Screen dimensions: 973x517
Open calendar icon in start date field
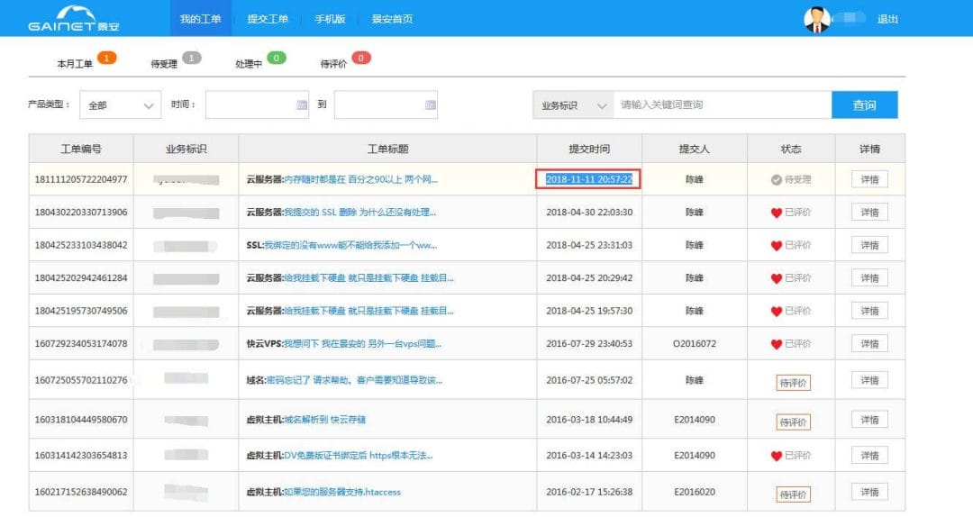click(302, 105)
